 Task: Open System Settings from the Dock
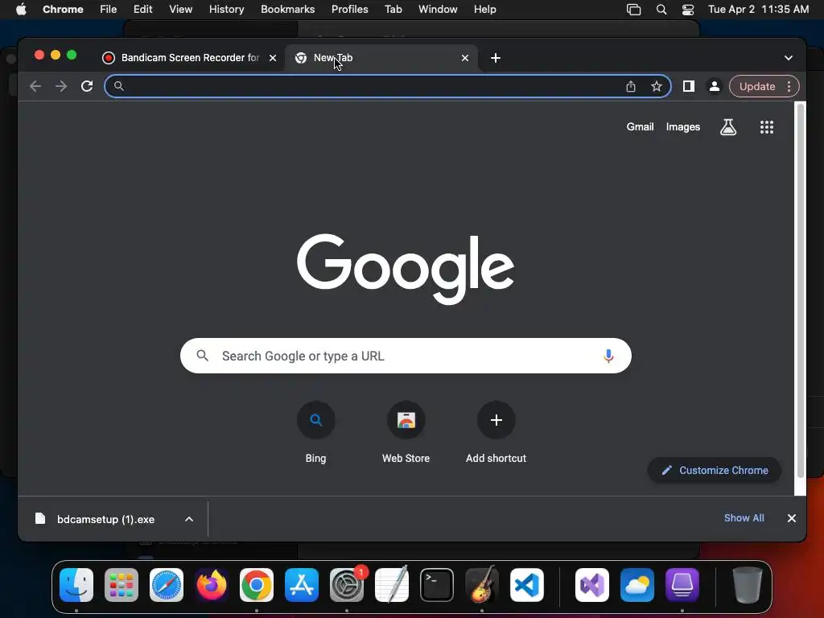pos(347,585)
